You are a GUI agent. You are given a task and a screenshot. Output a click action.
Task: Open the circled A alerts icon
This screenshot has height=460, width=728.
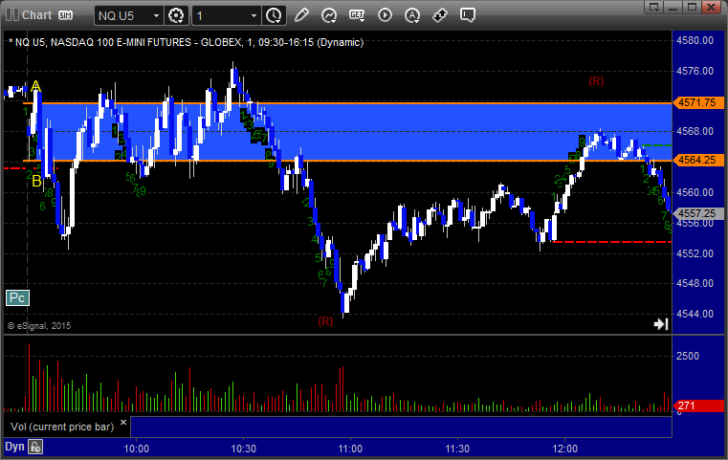412,15
